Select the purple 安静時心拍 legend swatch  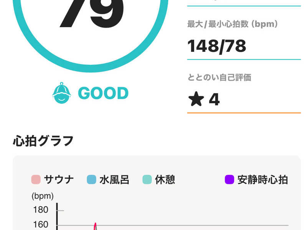(x=229, y=179)
